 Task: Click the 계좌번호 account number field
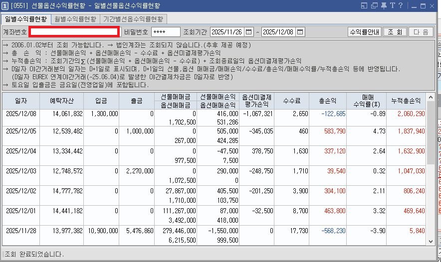tap(74, 32)
